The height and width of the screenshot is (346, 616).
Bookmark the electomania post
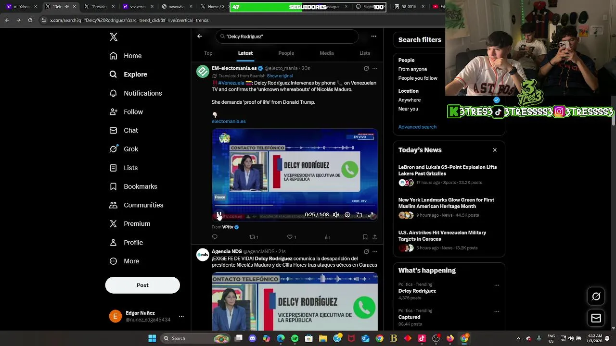coord(365,237)
